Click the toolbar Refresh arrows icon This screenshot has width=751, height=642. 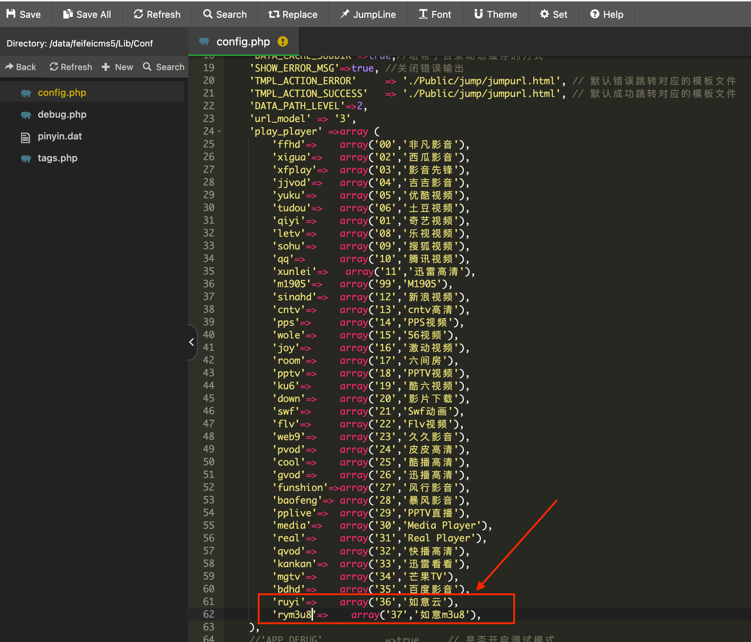(138, 14)
